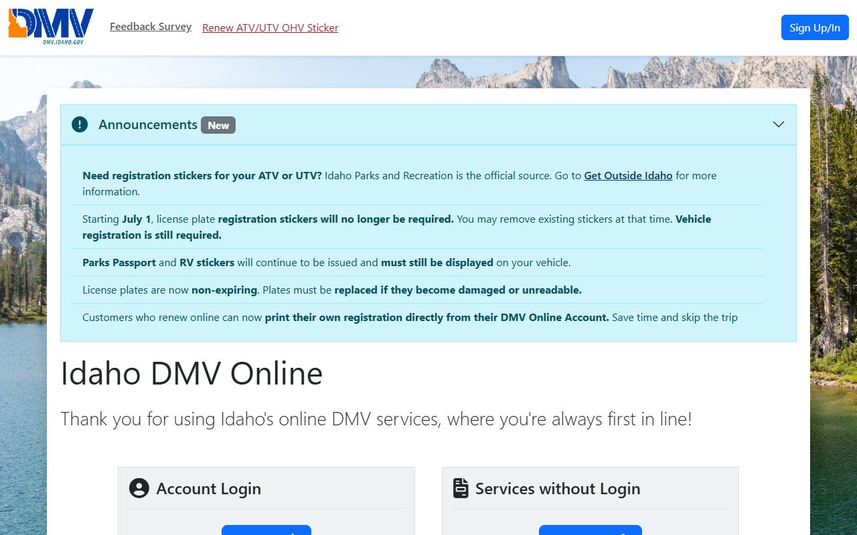Image resolution: width=857 pixels, height=535 pixels.
Task: Click the Services without Login document icon
Action: pos(461,488)
